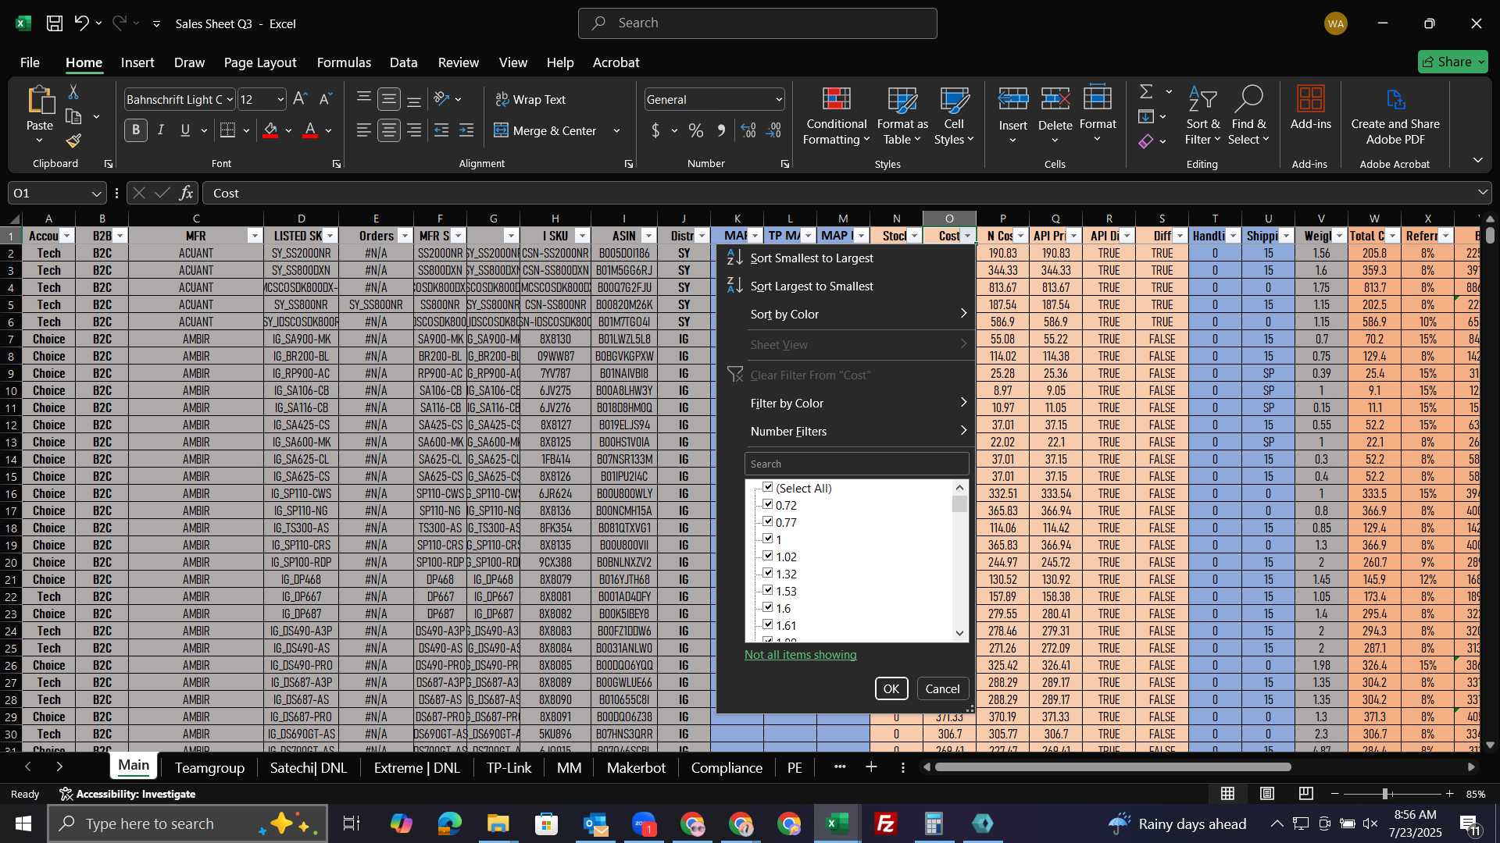Open MFR column filter dropdown
The image size is (1500, 843).
[x=254, y=236]
